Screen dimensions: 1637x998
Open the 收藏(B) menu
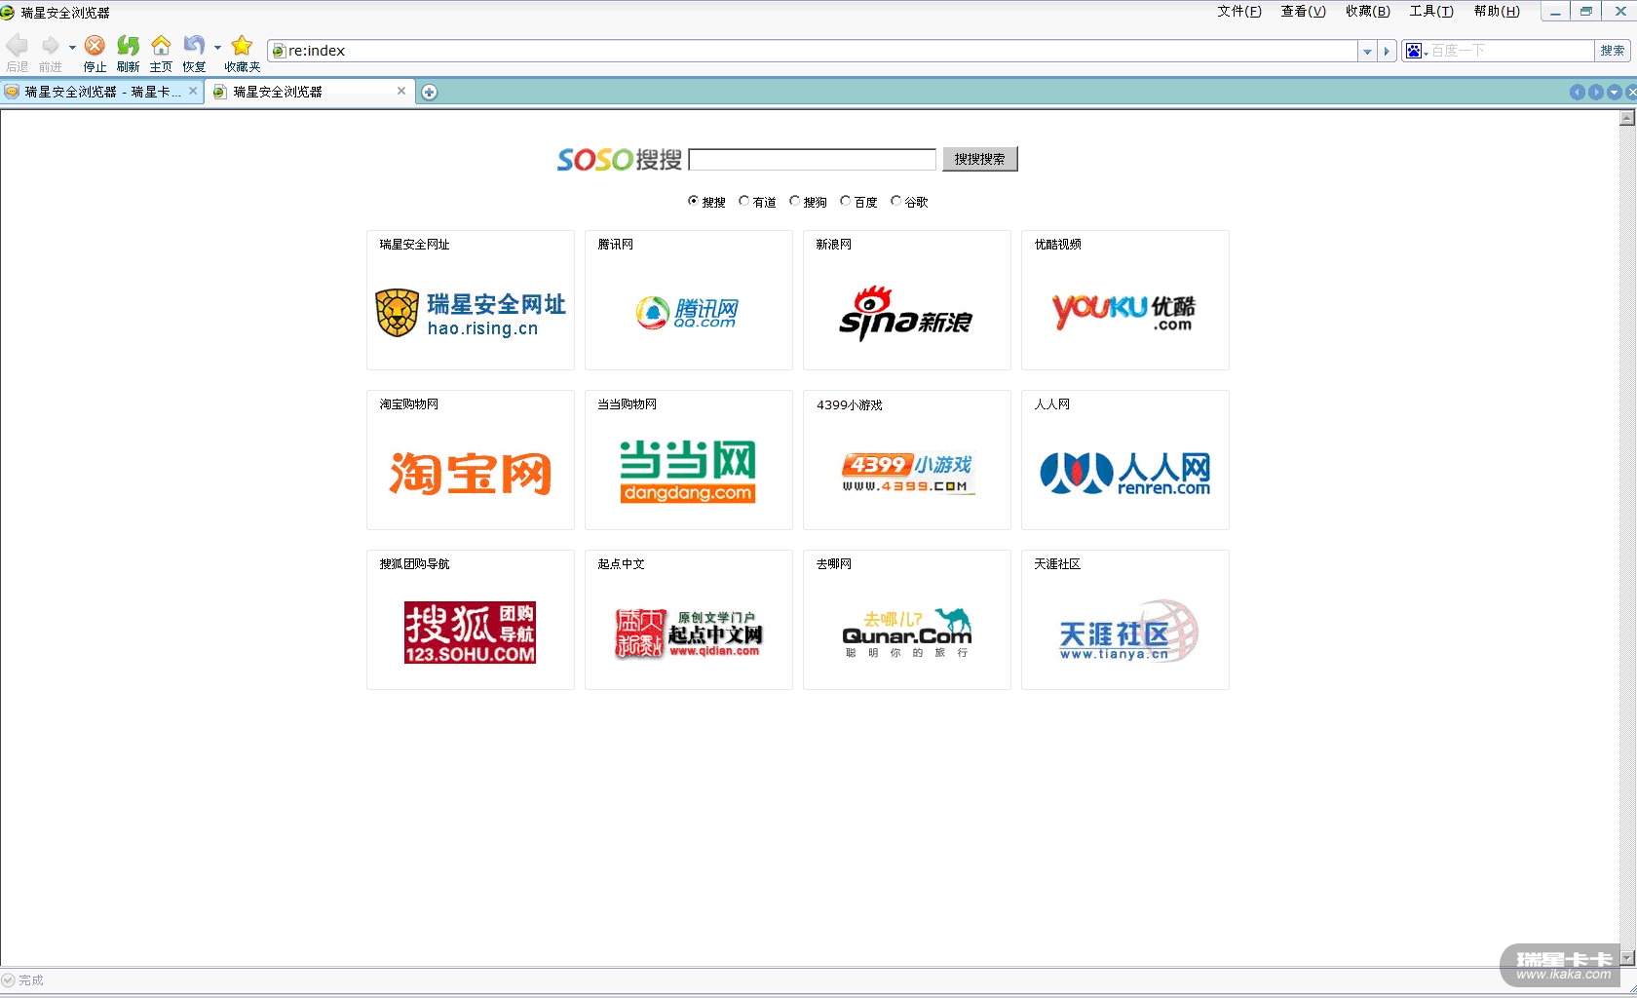tap(1368, 12)
